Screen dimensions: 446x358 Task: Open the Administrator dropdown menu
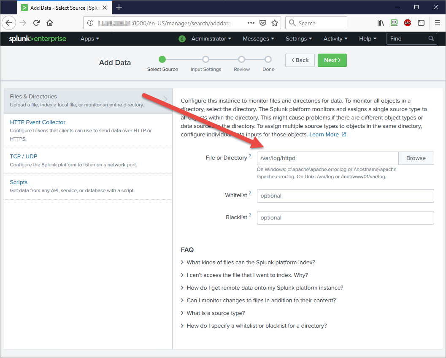pyautogui.click(x=211, y=39)
